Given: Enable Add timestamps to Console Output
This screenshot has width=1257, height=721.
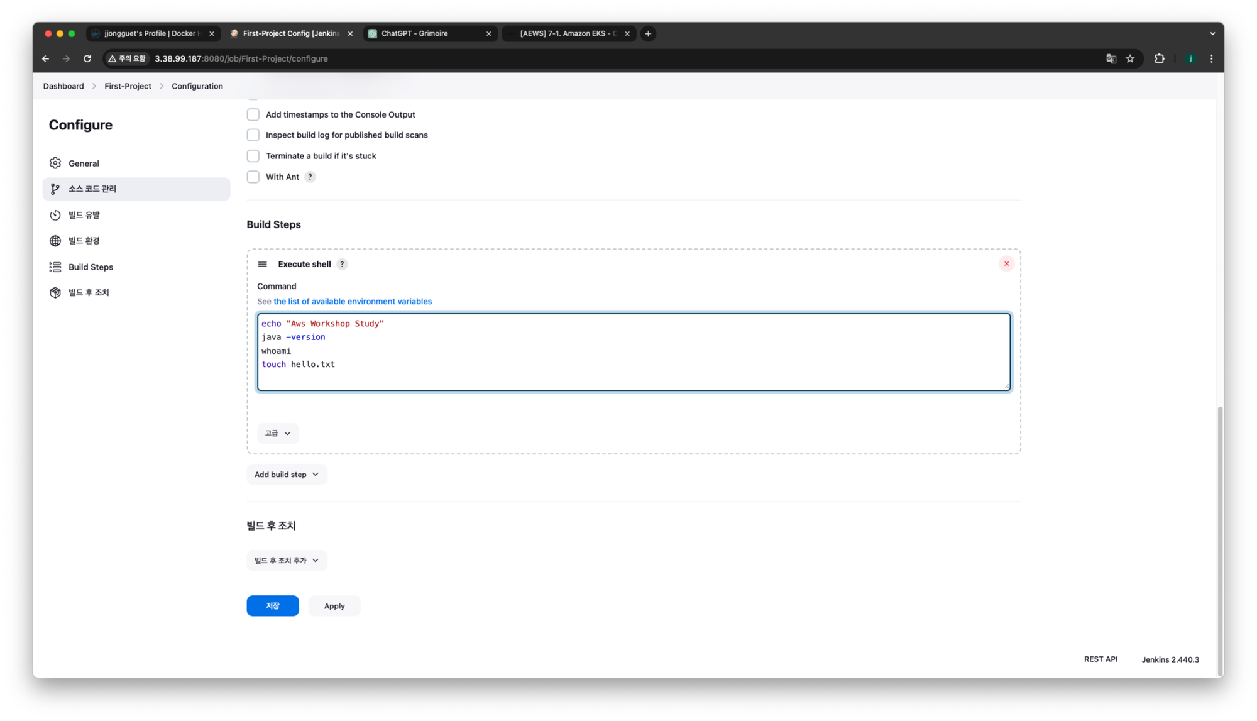Looking at the screenshot, I should click(253, 114).
